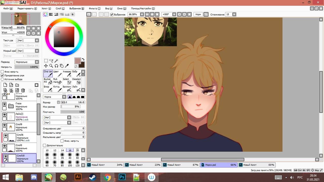The width and height of the screenshot is (324, 182).
Task: Open the Файл menu
Action: pyautogui.click(x=8, y=8)
